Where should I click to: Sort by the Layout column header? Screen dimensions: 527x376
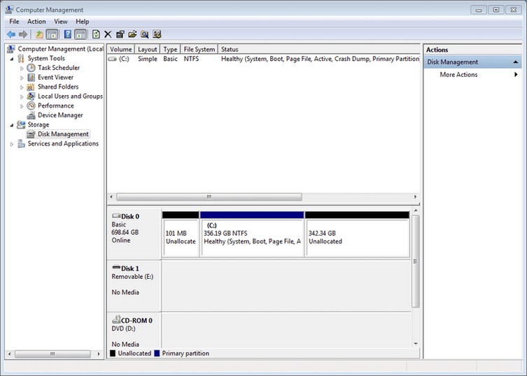[148, 50]
